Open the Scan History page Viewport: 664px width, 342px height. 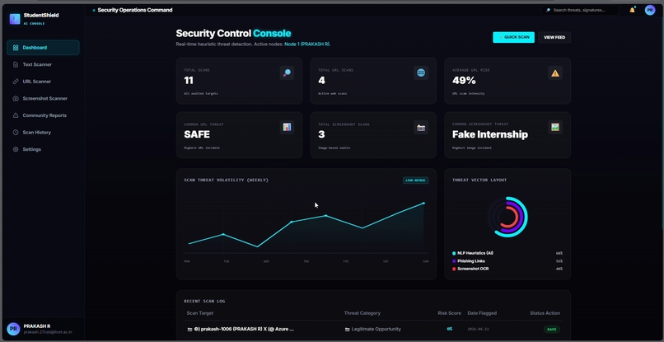click(43, 132)
